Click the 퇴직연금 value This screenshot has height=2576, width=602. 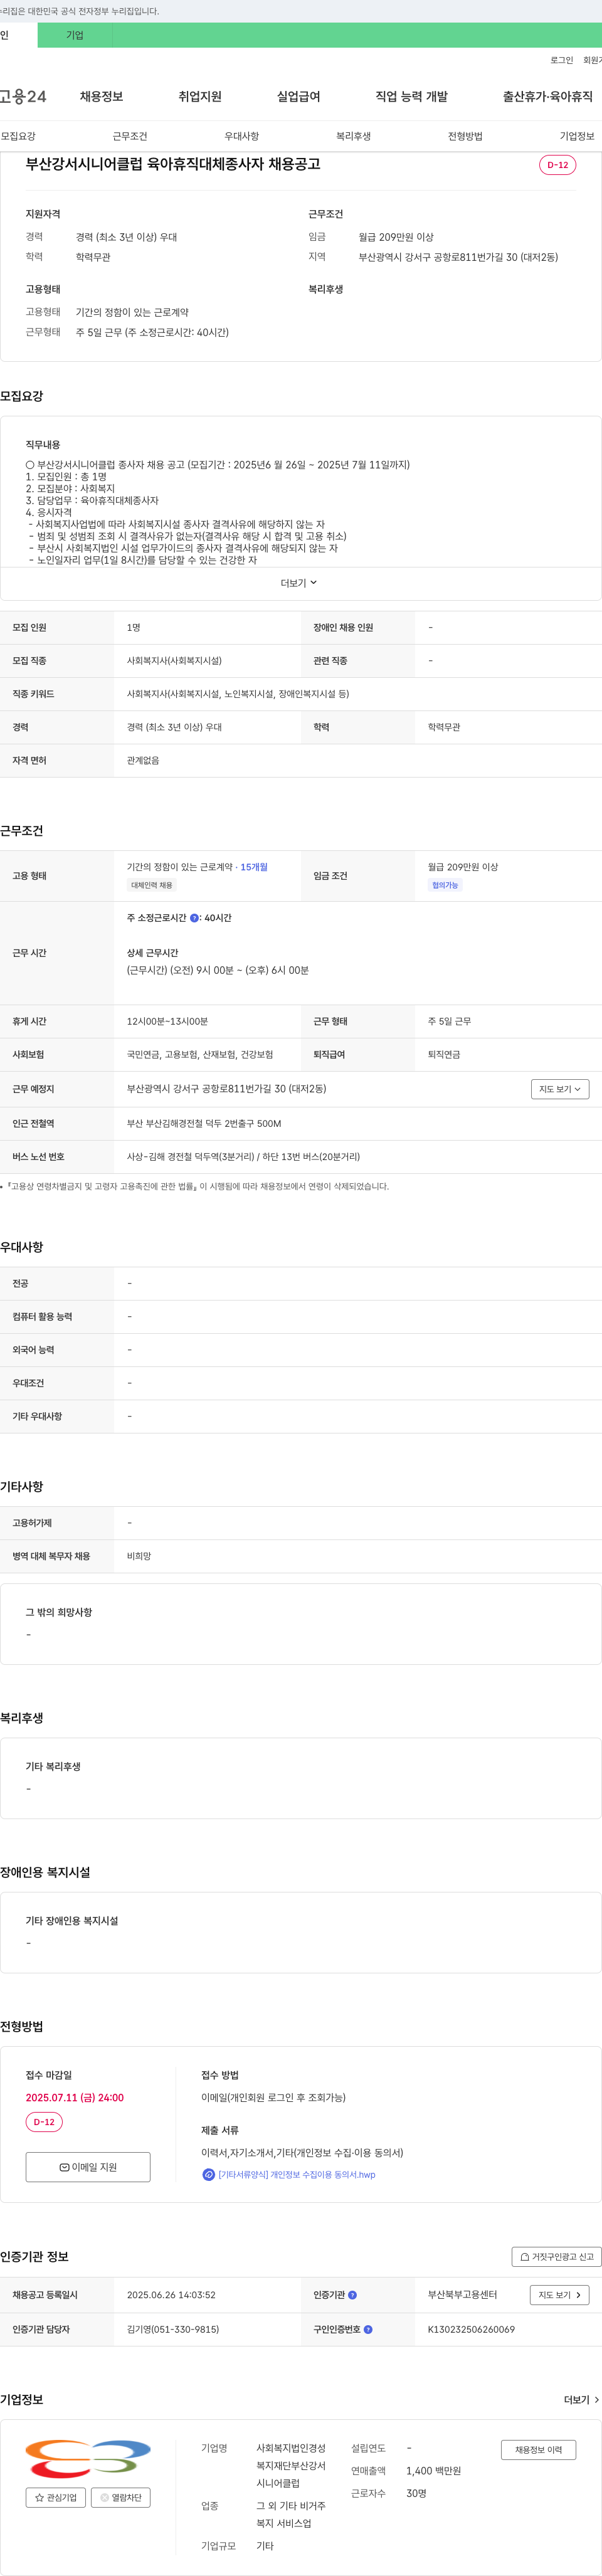[x=444, y=1055]
